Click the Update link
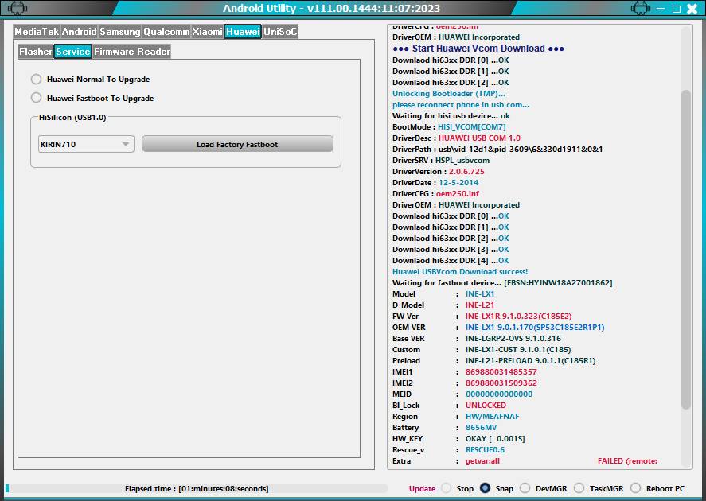Screen dimensions: 706x501 coord(422,488)
